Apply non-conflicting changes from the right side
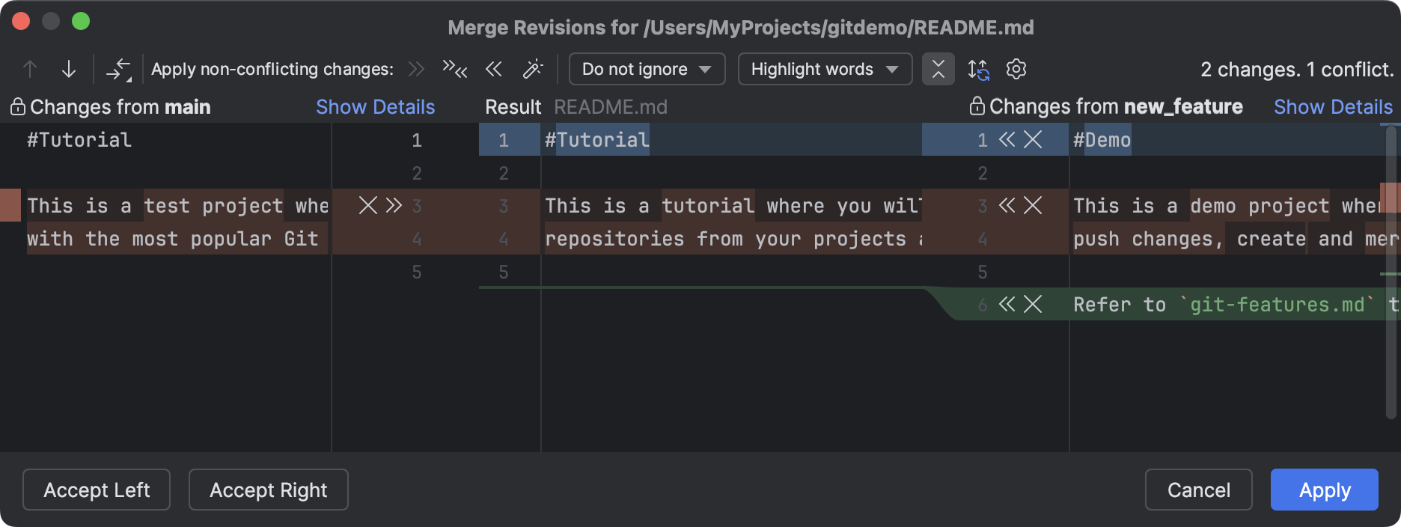Screen dimensions: 1401x527 point(493,70)
